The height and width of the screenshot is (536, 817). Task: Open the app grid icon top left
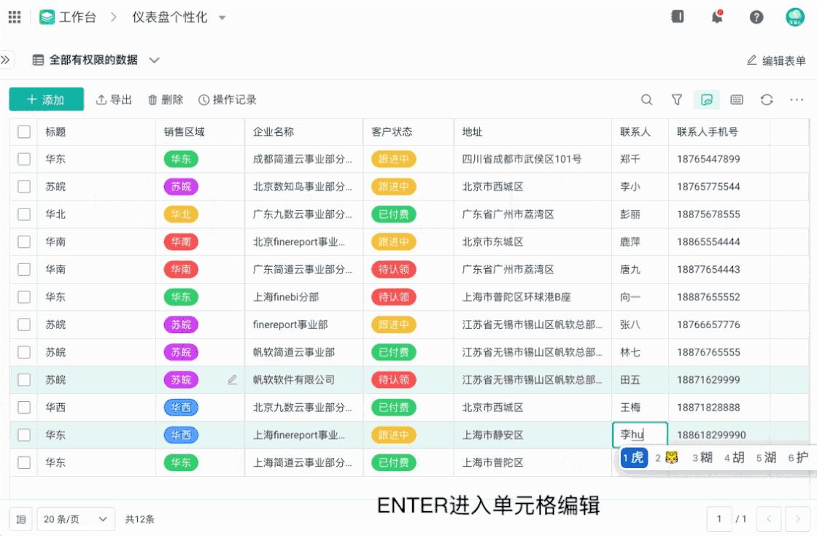(14, 16)
